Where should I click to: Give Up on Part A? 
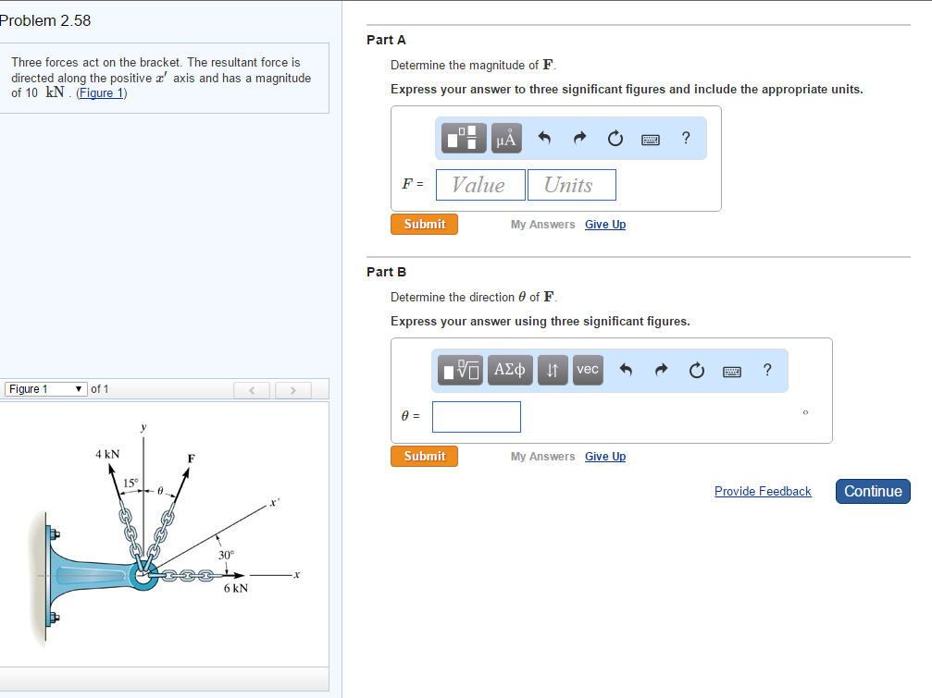coord(604,224)
